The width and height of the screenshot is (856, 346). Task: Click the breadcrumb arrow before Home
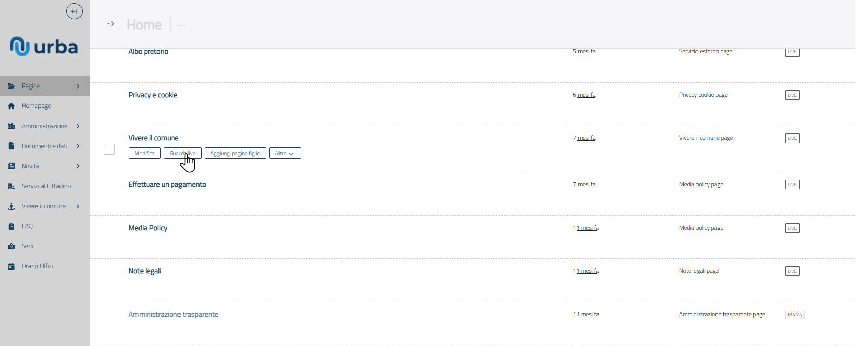tap(110, 24)
